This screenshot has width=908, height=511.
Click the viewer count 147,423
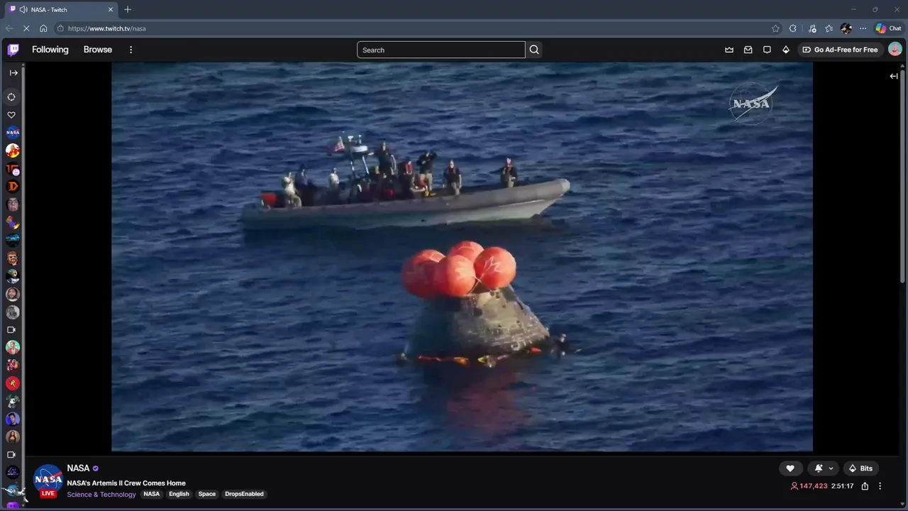pyautogui.click(x=809, y=486)
